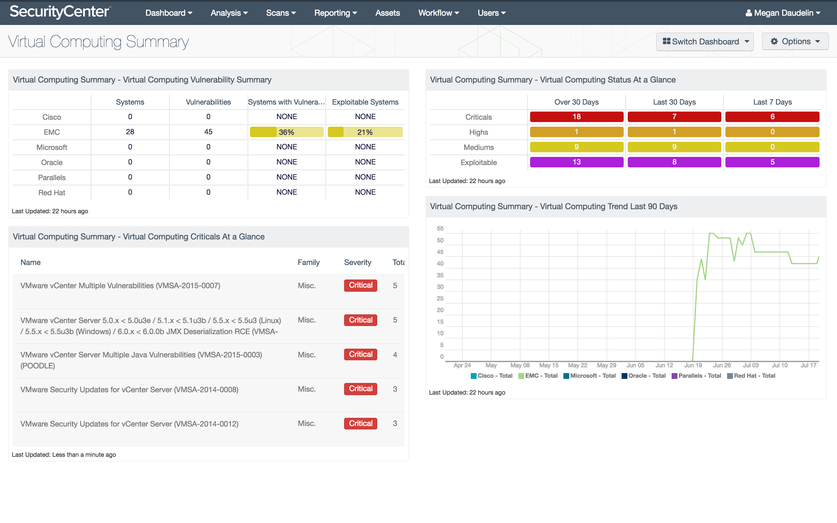Click Mediums Last 30 Days value 9
The width and height of the screenshot is (837, 523).
point(674,147)
